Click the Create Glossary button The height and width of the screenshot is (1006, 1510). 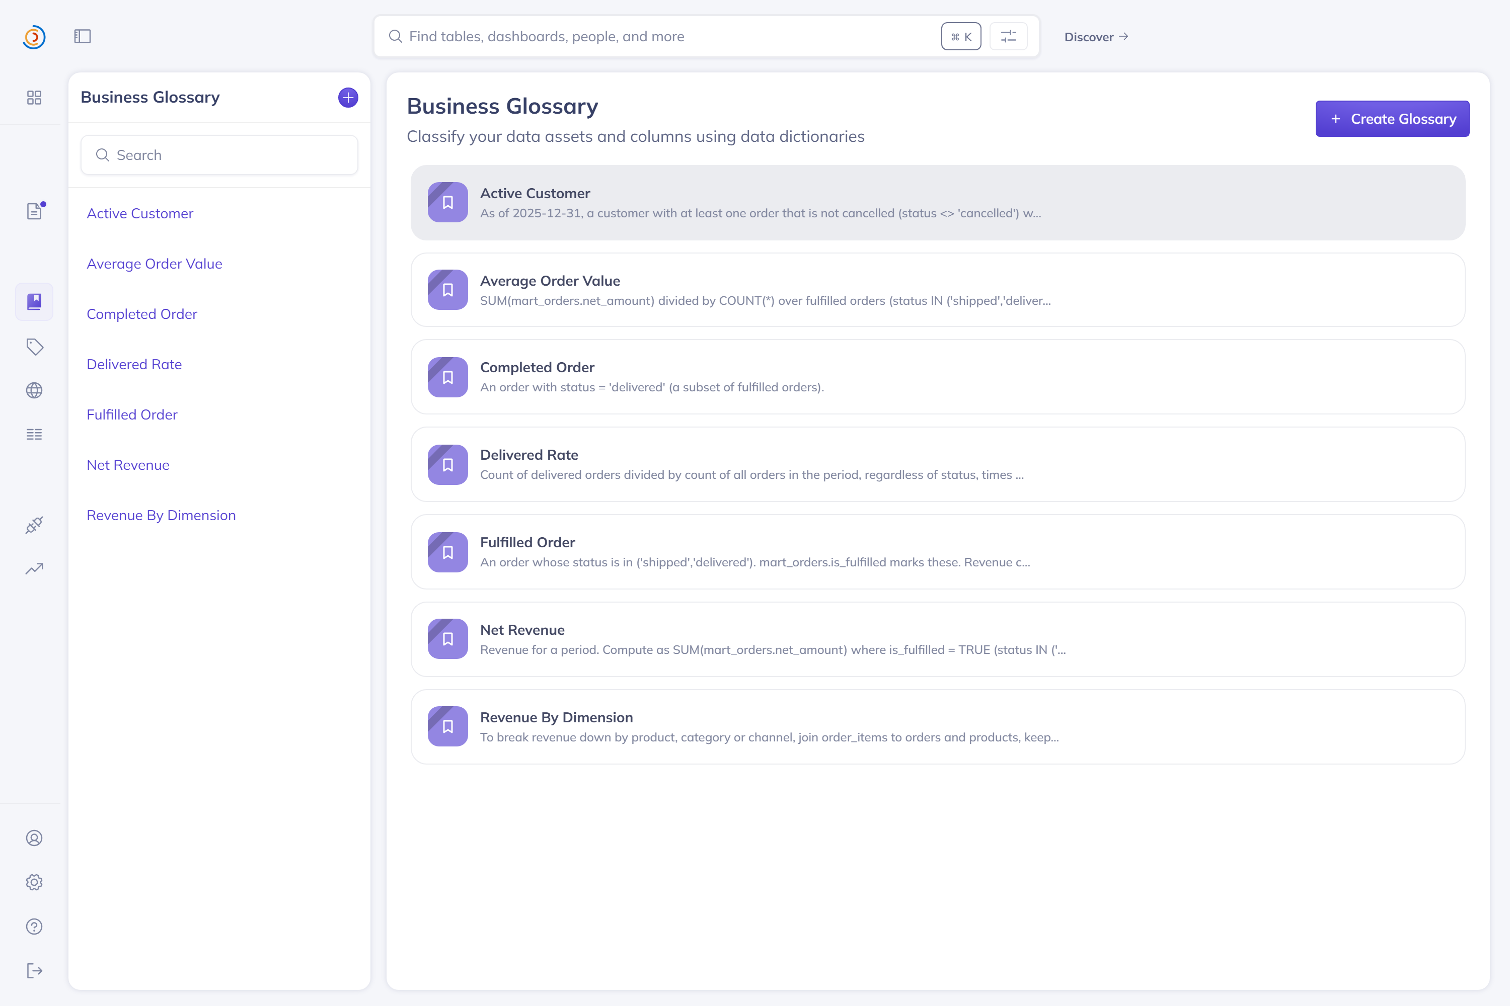(1392, 119)
